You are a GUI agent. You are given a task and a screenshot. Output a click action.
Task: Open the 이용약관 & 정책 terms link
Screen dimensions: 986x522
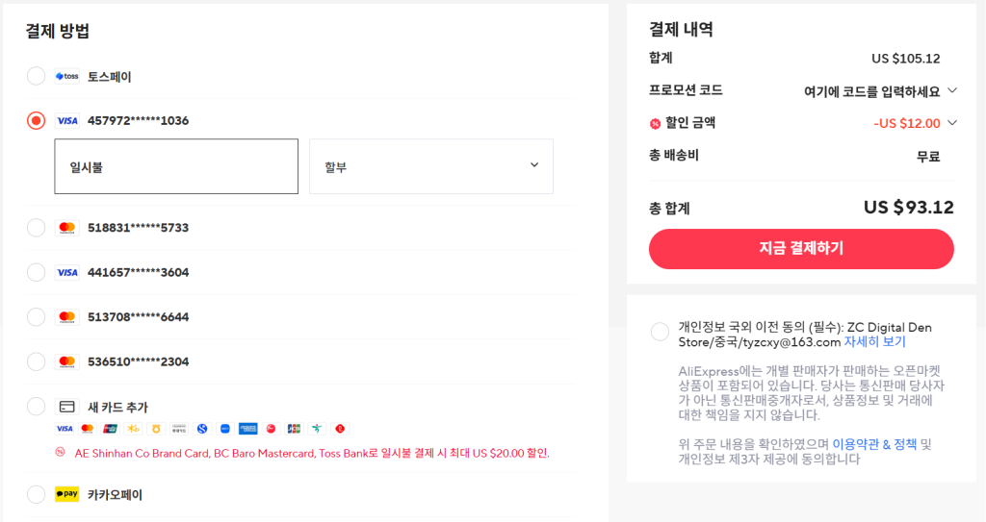pos(874,444)
